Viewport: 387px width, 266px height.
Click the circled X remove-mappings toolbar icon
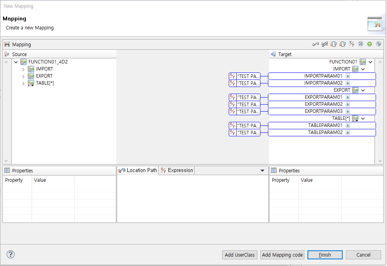[360, 44]
